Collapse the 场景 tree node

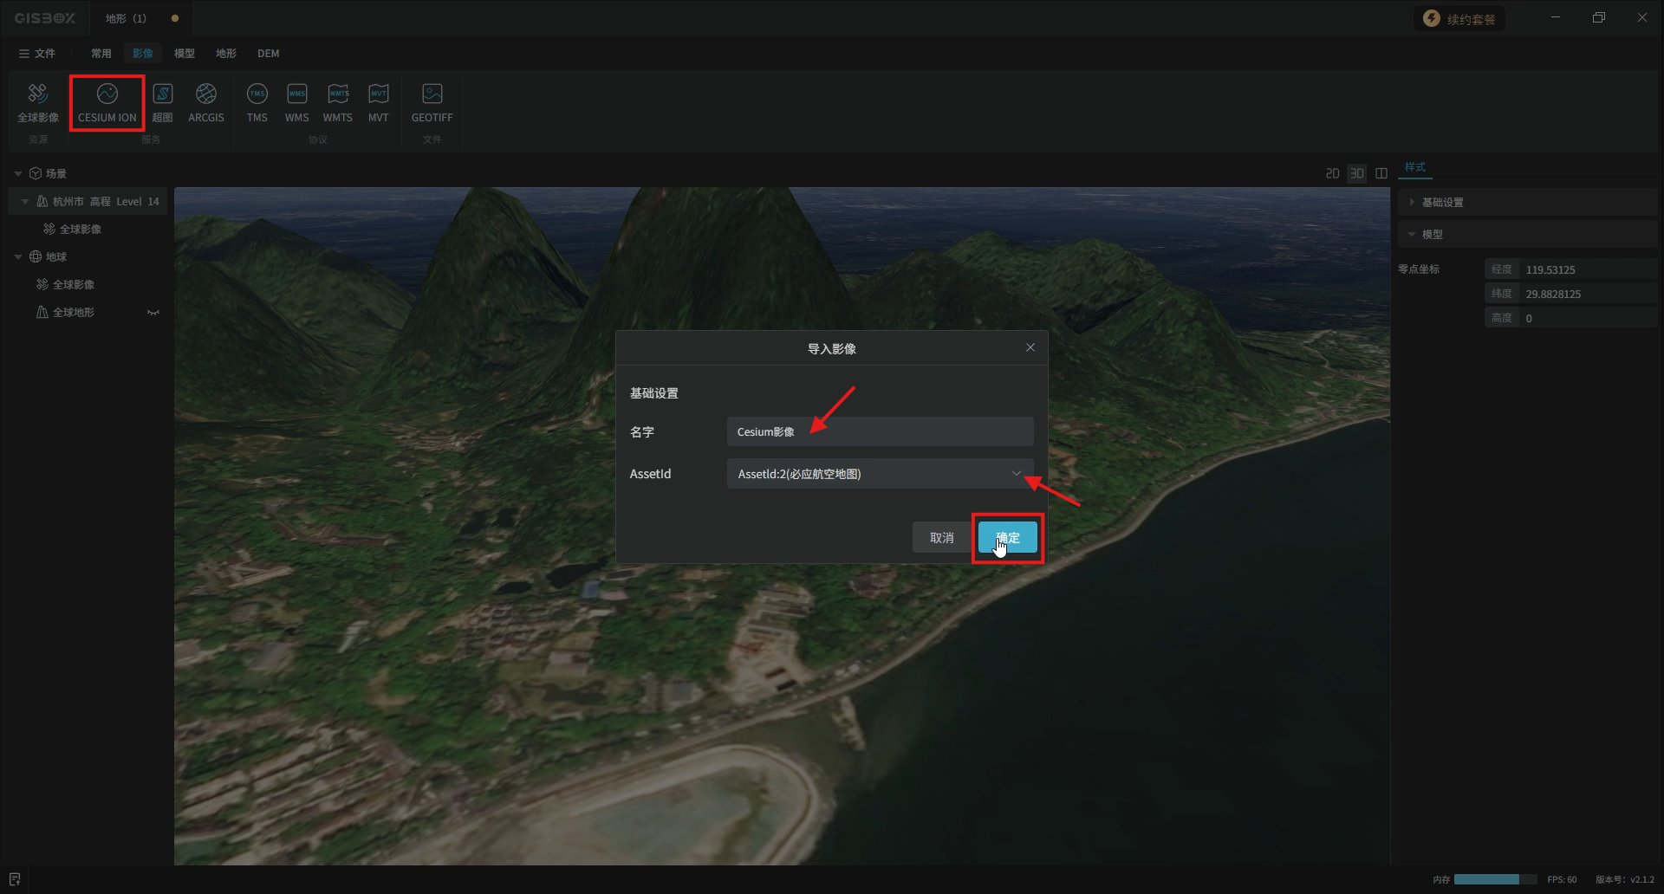click(x=18, y=174)
